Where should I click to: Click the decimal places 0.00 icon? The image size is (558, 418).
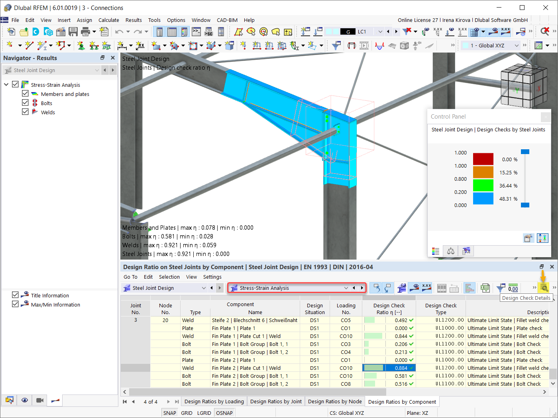[513, 288]
